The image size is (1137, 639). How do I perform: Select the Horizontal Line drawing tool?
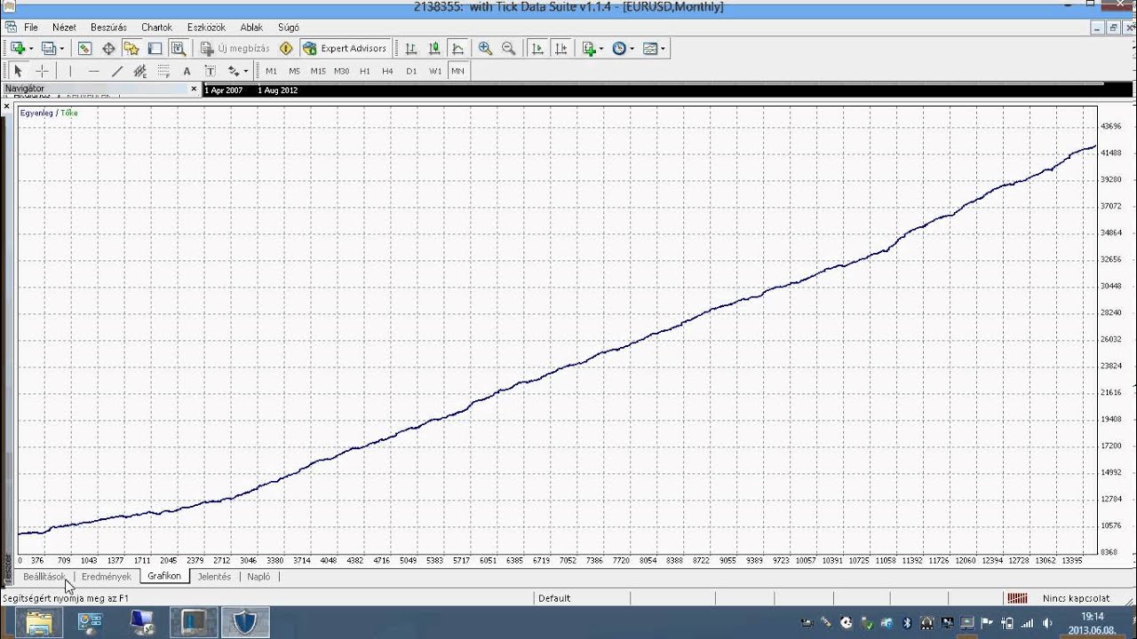pos(93,71)
